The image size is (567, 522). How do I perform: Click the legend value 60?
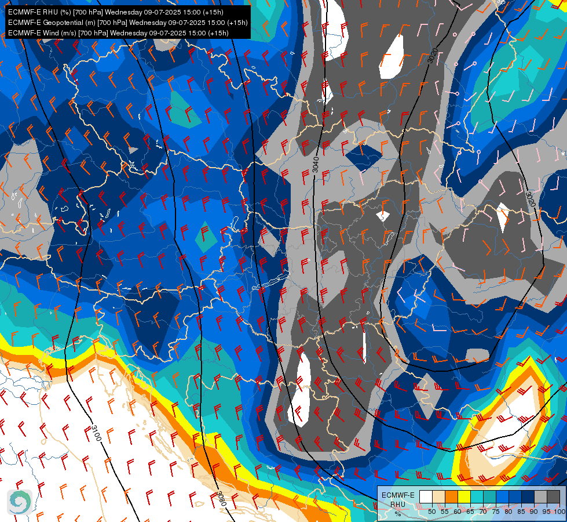458,512
